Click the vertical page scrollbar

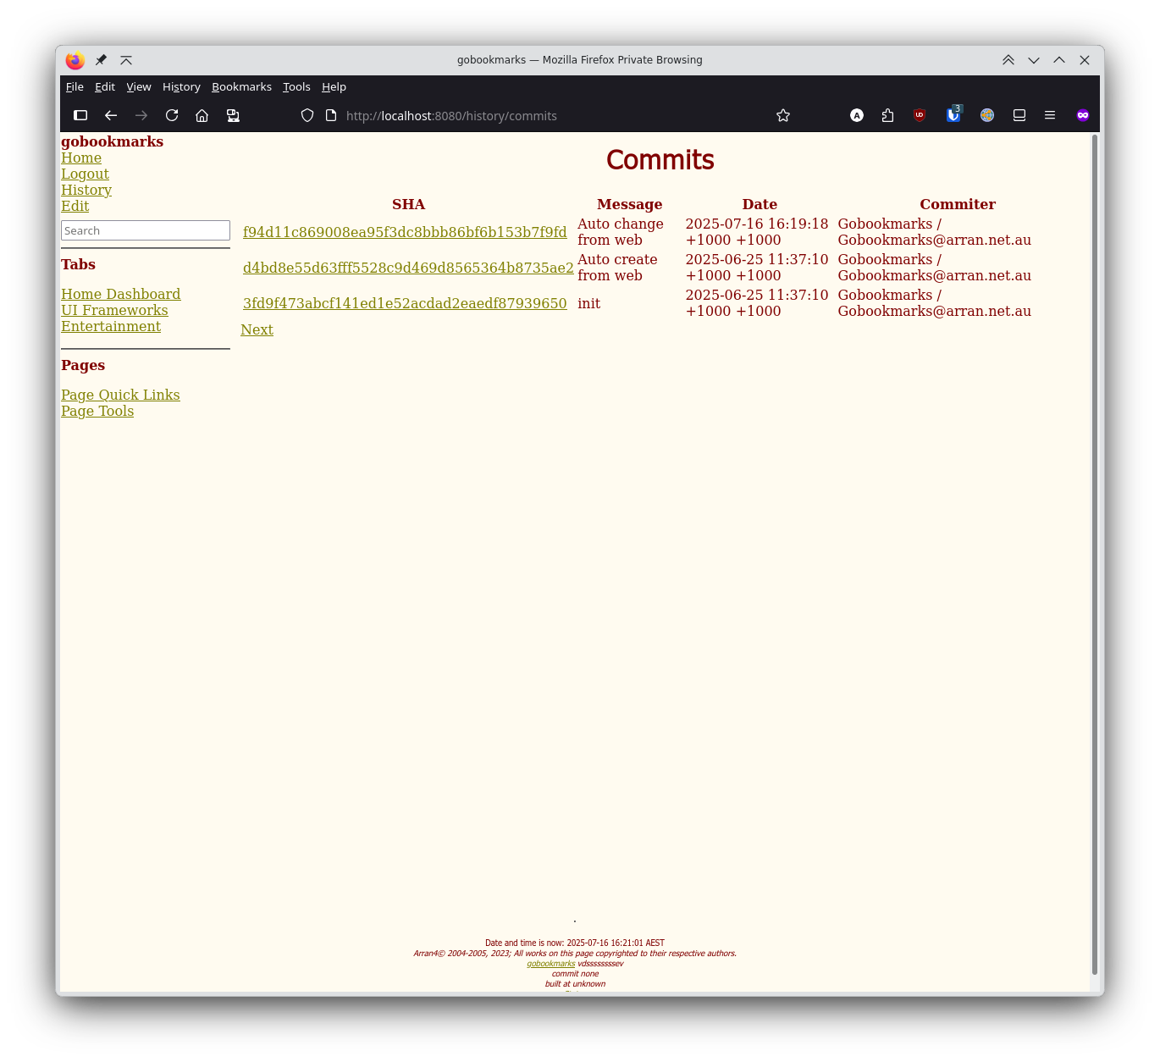1094,555
